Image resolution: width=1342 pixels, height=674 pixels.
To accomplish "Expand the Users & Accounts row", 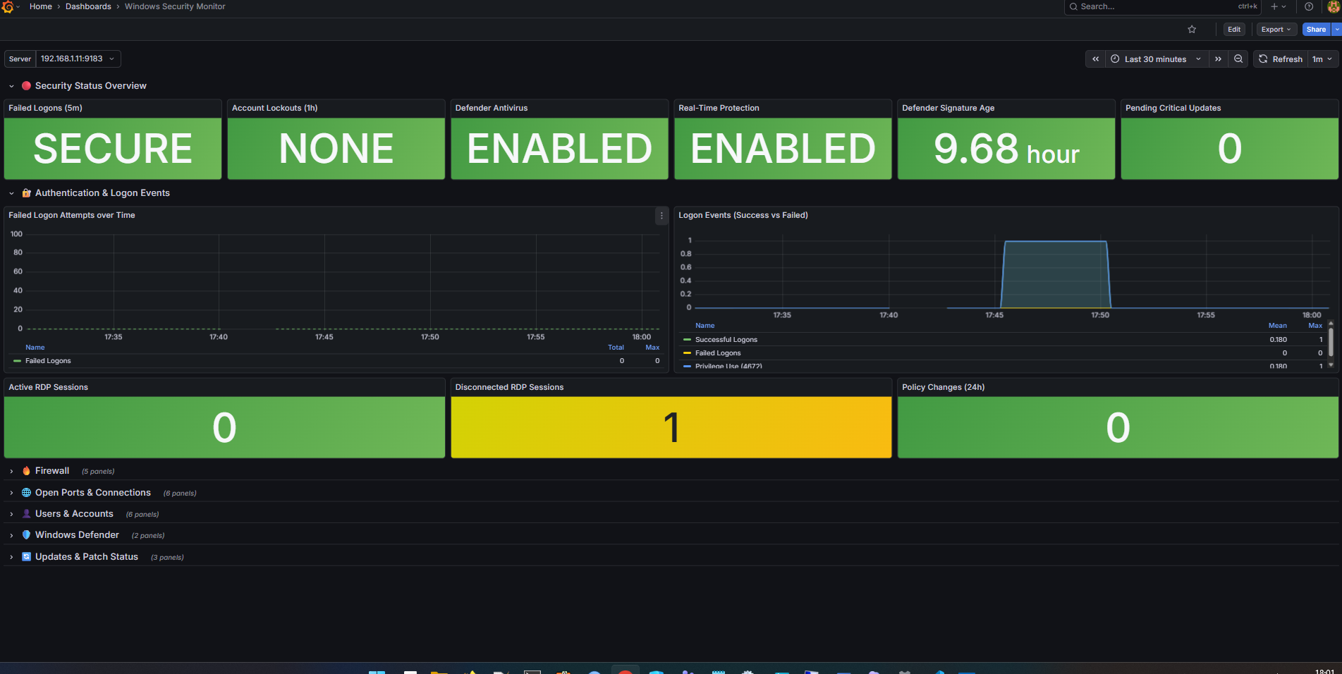I will tap(11, 514).
